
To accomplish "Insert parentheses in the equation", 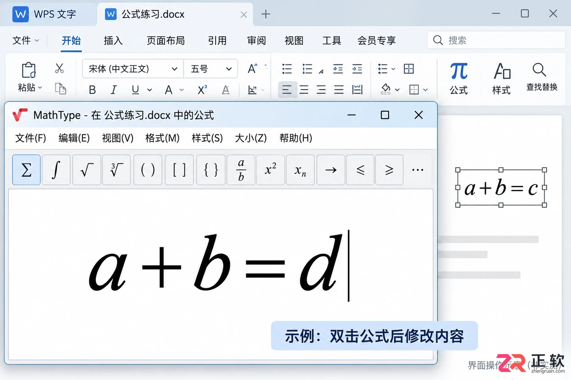I will (148, 170).
